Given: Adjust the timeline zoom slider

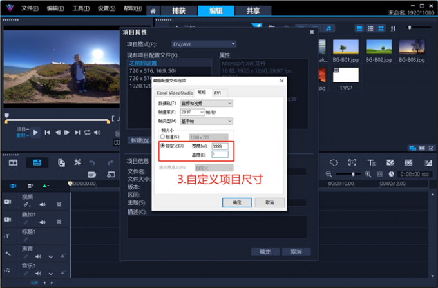Looking at the screenshot, I should pyautogui.click(x=353, y=174).
